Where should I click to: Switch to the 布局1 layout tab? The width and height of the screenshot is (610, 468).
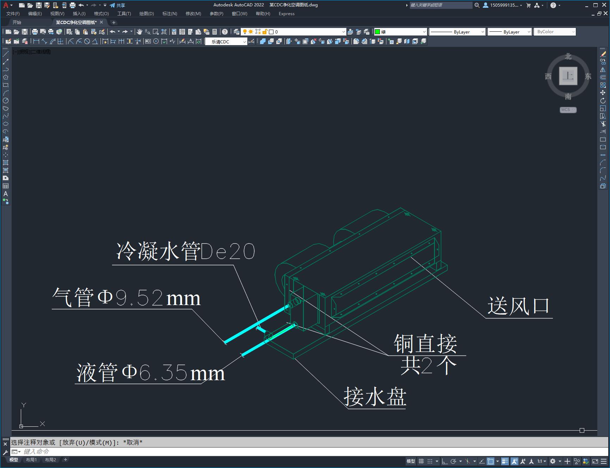(31, 460)
